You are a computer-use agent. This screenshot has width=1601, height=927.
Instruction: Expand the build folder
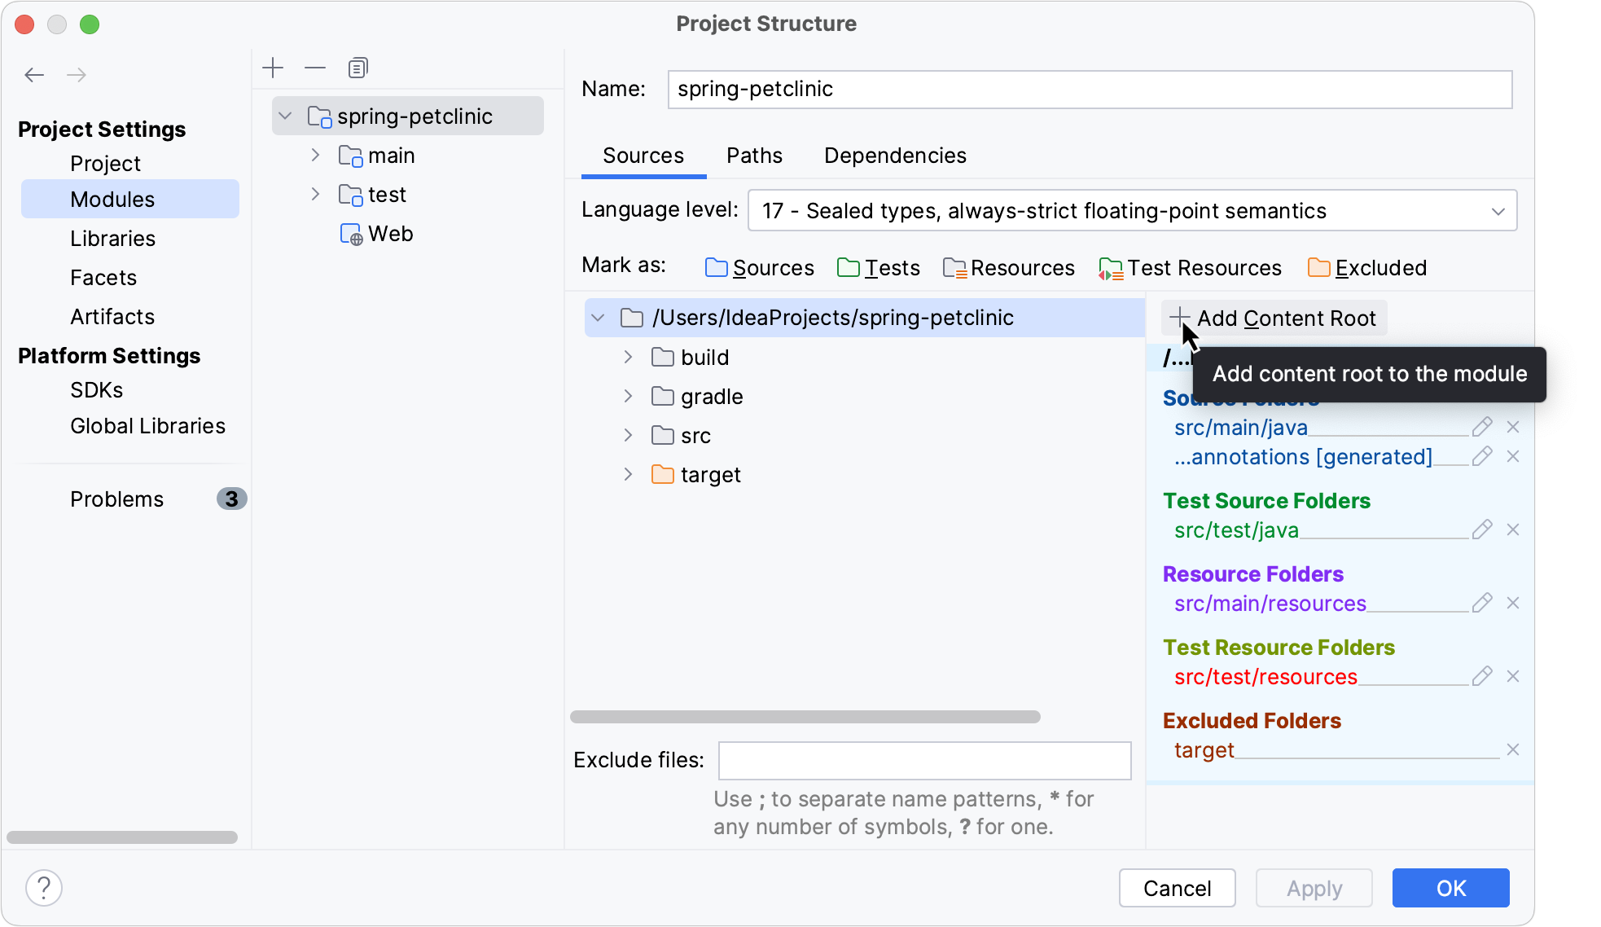628,357
